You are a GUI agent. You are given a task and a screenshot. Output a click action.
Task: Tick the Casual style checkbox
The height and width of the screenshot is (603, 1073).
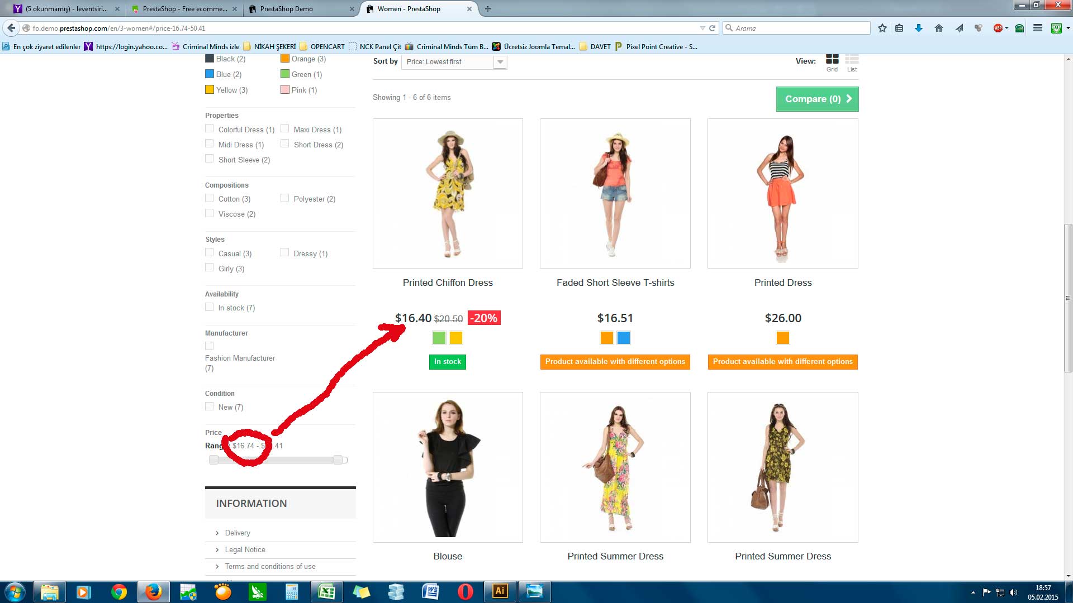tap(210, 253)
